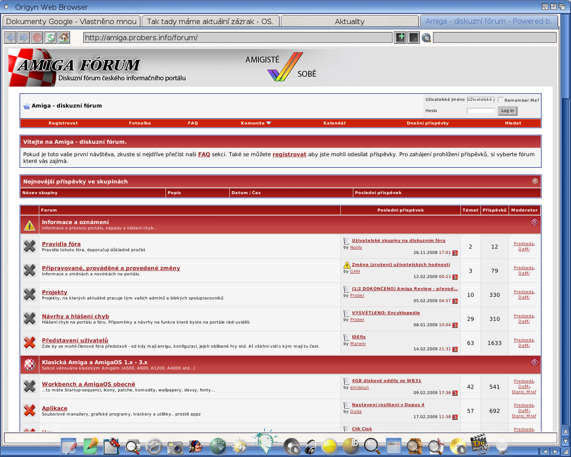Show Dnešní příspěvky from navigation bar
571x457 pixels.
click(428, 123)
